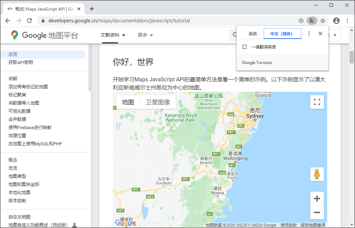The height and width of the screenshot is (228, 355).
Task: Select the 中文（简体）translation option
Action: pos(282,34)
